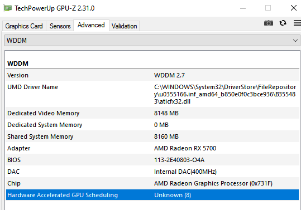Select the 8148 MB value

[166, 113]
